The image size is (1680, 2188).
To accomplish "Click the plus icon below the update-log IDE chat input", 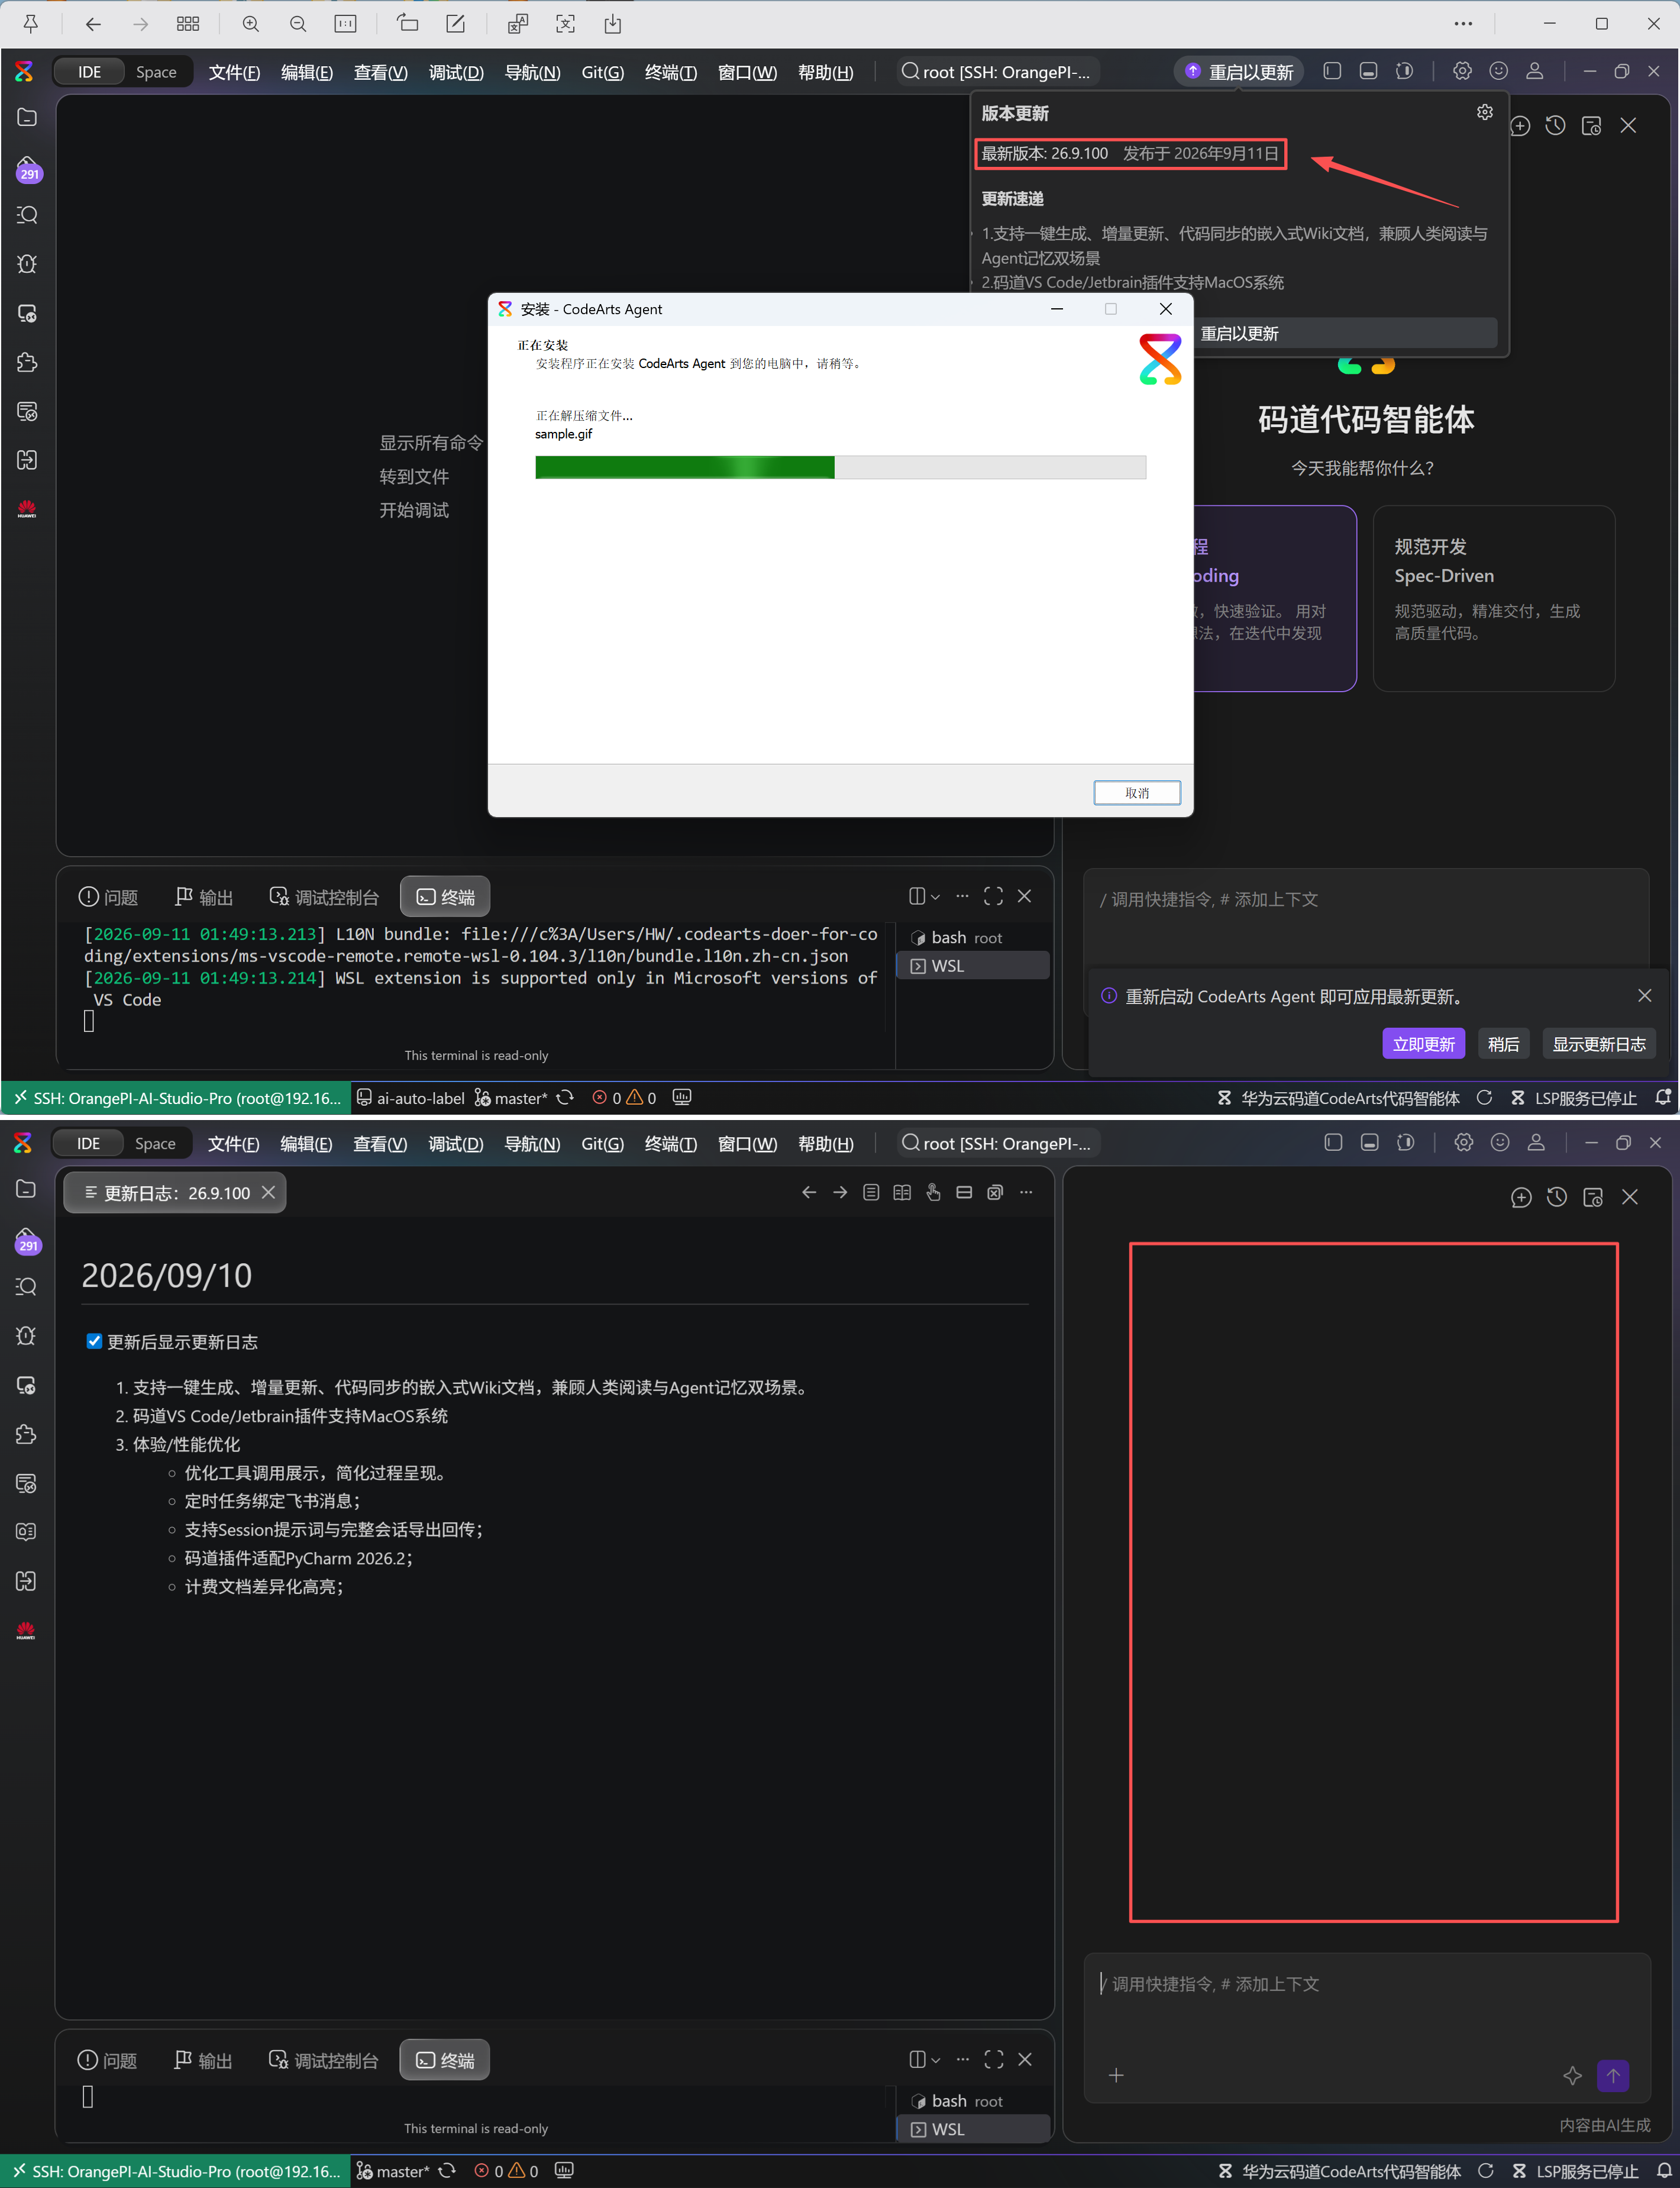I will [1116, 2075].
